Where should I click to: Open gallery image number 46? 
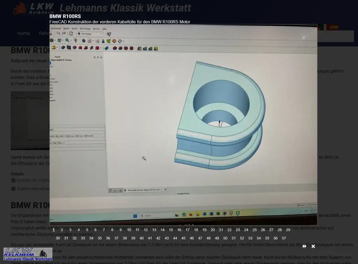coord(192,238)
